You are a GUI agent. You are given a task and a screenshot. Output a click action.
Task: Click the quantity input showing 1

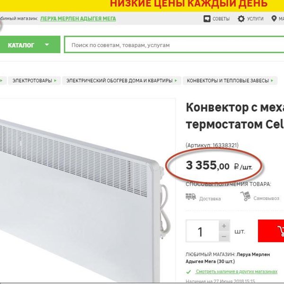point(202,231)
